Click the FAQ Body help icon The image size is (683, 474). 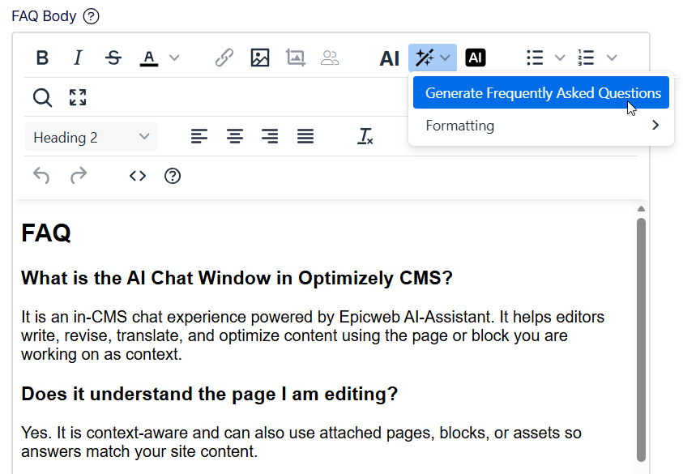(91, 16)
